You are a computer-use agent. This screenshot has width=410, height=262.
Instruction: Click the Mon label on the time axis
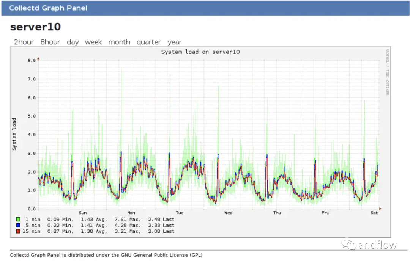point(131,213)
